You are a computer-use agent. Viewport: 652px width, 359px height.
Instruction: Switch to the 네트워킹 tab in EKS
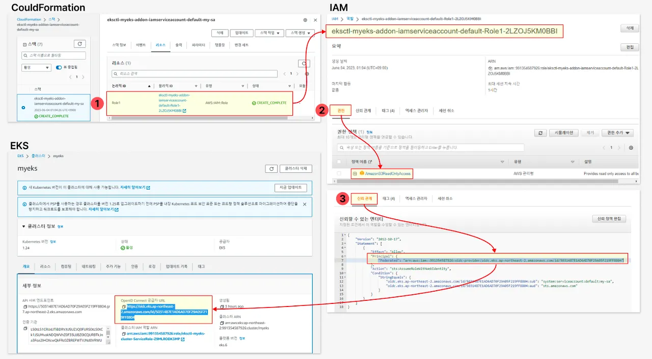89,266
